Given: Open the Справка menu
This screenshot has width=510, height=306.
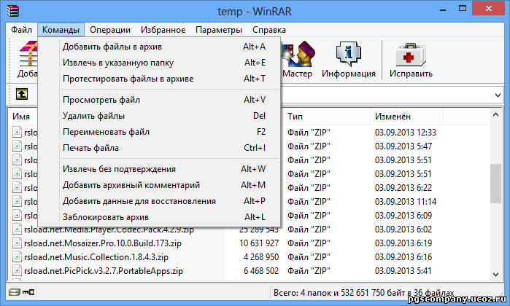Looking at the screenshot, I should pyautogui.click(x=269, y=30).
